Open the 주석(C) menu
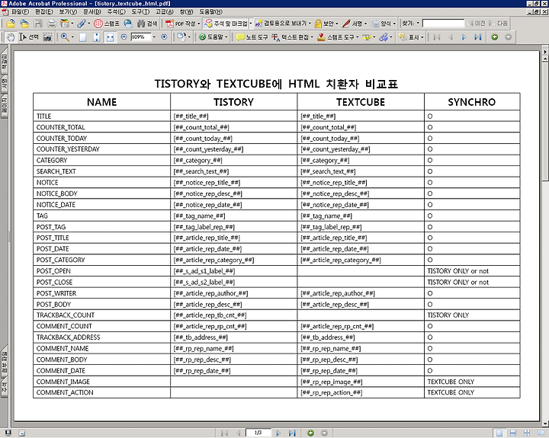This screenshot has height=438, width=549. tap(116, 12)
